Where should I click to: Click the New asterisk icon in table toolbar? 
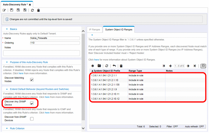coord(92,66)
